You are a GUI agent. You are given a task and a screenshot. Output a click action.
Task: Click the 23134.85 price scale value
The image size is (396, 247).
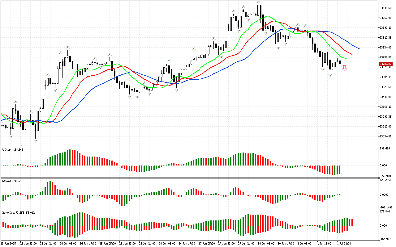tap(386, 136)
